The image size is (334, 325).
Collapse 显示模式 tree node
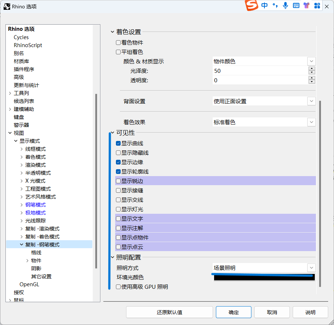[16, 141]
